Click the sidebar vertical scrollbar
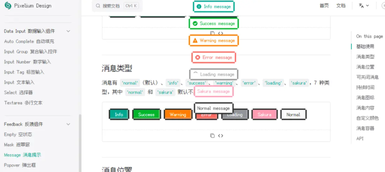The width and height of the screenshot is (385, 172). 79,143
